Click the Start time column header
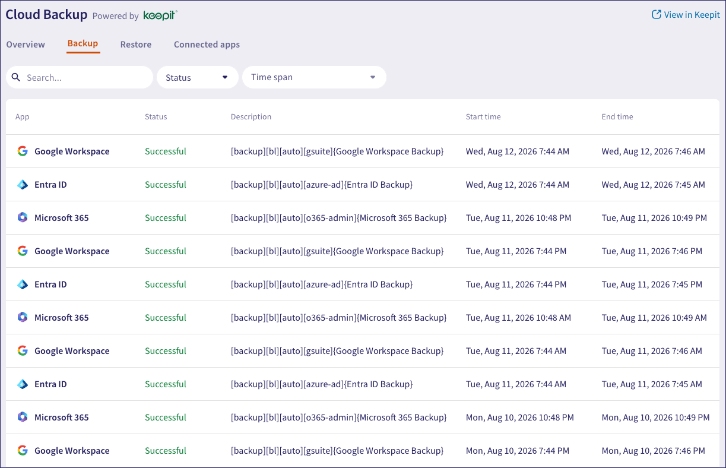The height and width of the screenshot is (468, 726). [x=483, y=117]
